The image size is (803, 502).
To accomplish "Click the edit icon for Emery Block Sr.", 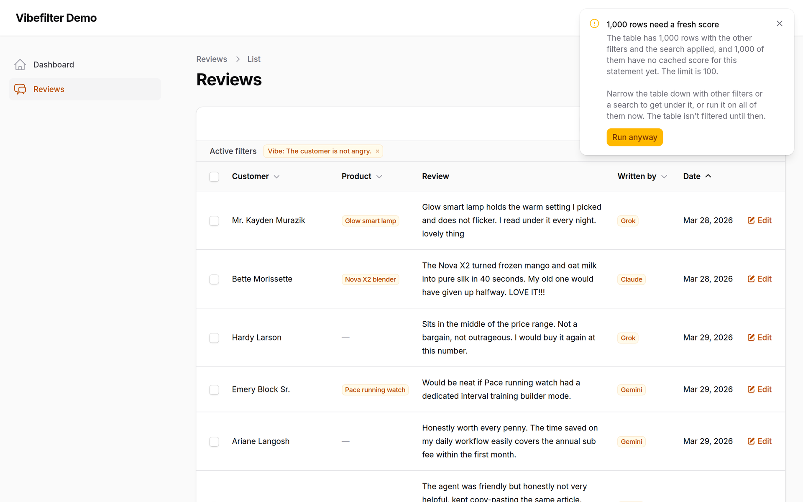I will (x=751, y=389).
